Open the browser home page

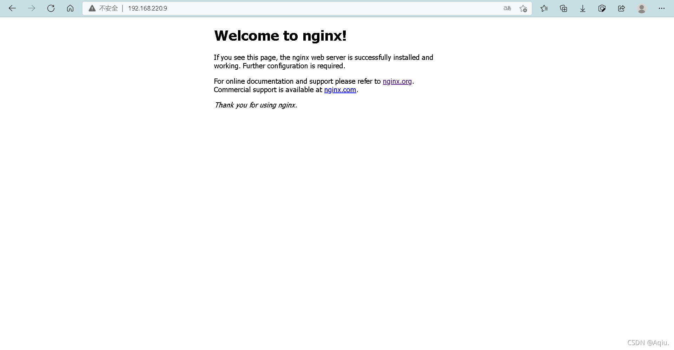[x=70, y=8]
